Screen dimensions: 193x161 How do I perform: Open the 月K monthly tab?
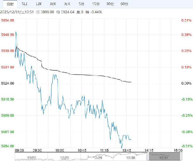[67, 4]
